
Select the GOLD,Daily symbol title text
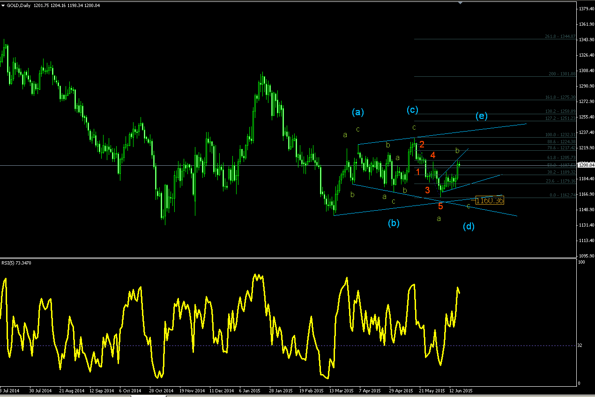[19, 5]
